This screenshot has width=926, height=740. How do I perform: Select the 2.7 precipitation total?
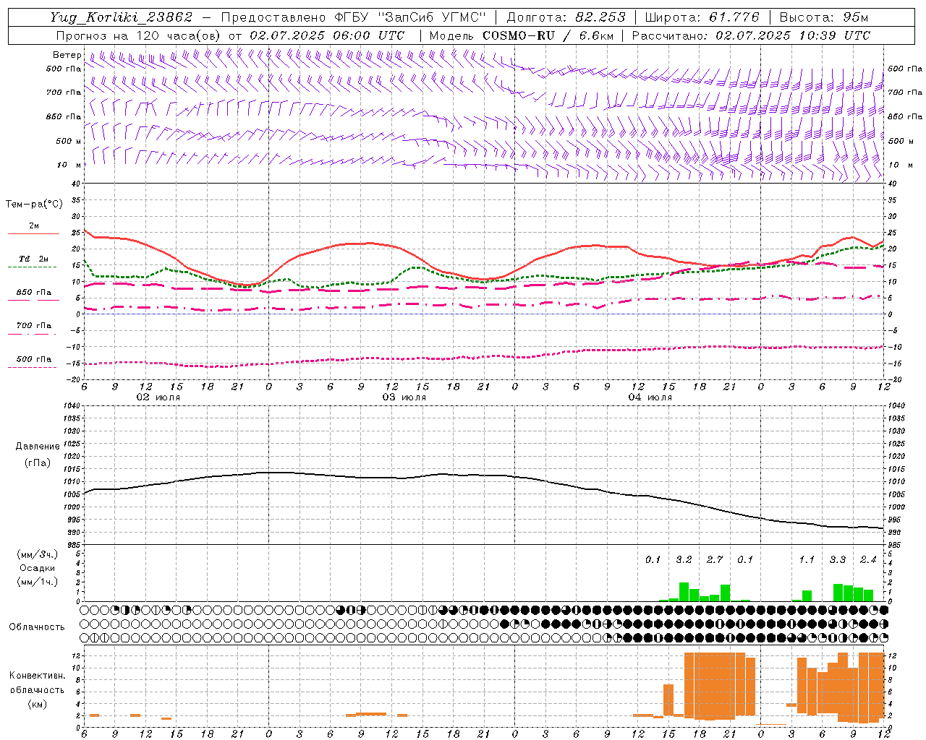pos(715,559)
